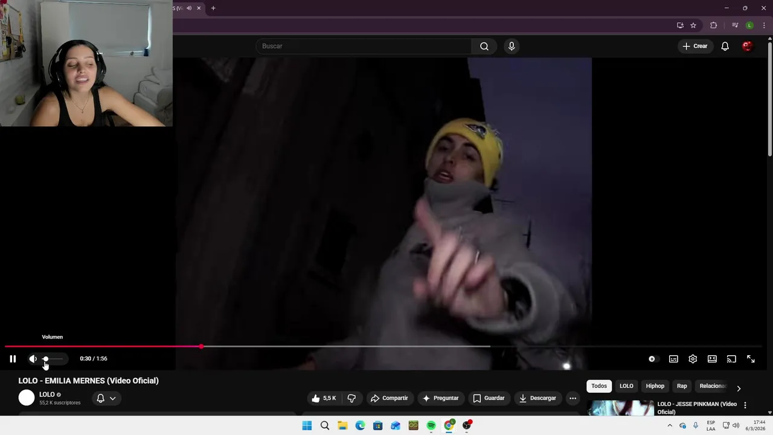Screen dimensions: 773x435
Task: Mute the tab via its audio icon
Action: (x=189, y=8)
